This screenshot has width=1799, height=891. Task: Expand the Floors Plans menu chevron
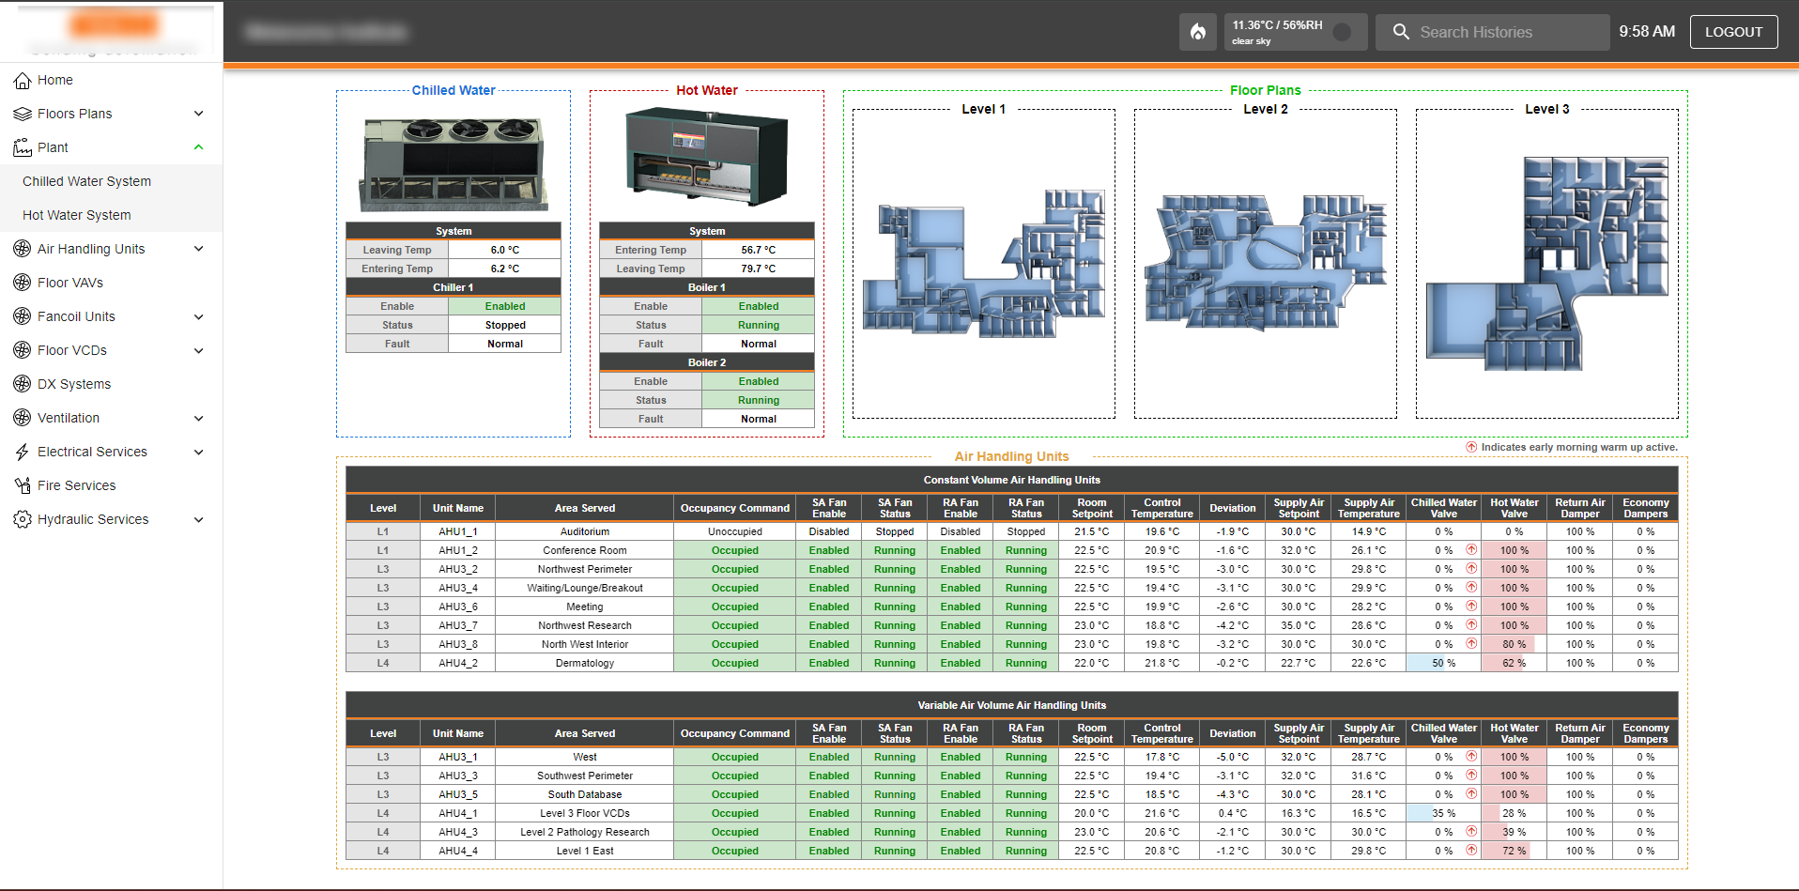click(198, 114)
